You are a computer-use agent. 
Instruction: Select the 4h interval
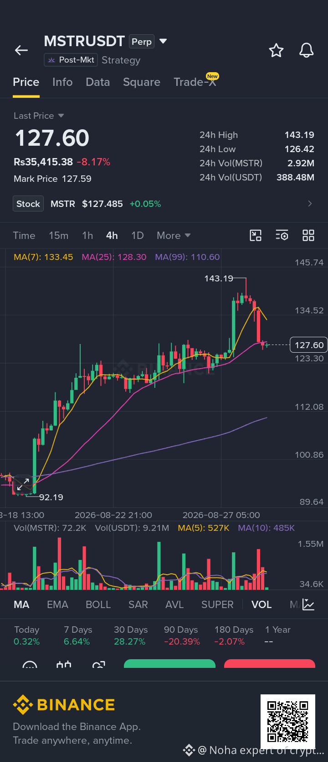[x=112, y=235]
